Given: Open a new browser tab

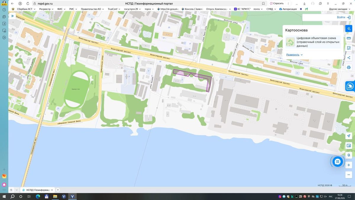Looking at the screenshot, I should (58, 190).
